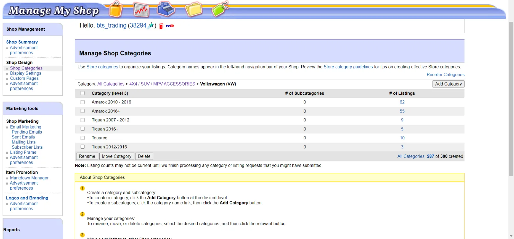This screenshot has width=514, height=239.
Task: Click the Rename button
Action: coord(87,156)
